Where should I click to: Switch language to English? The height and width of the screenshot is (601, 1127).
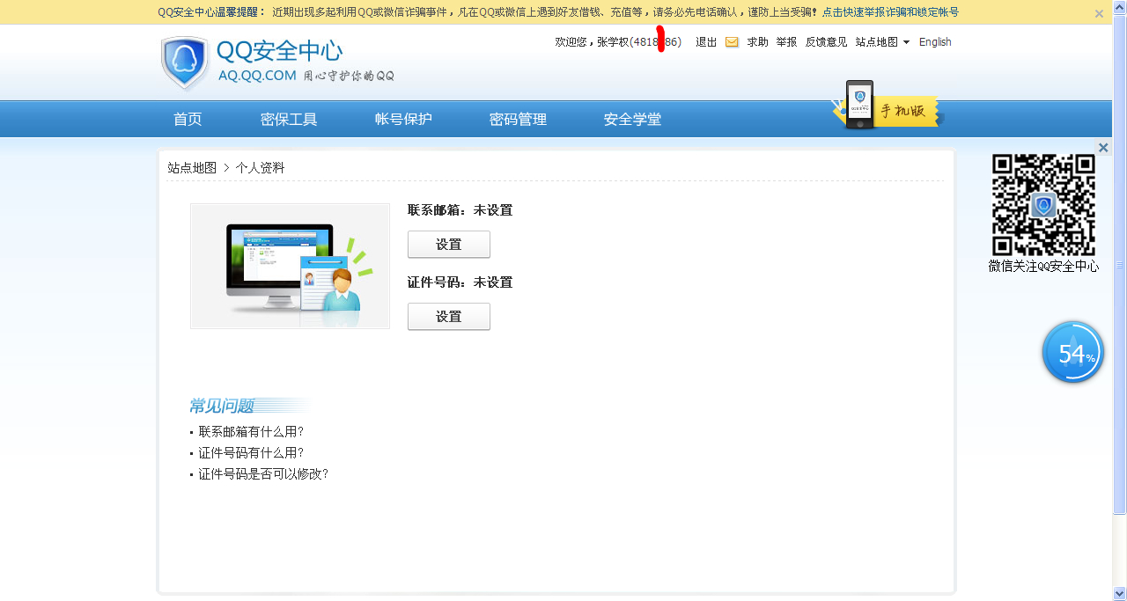935,42
